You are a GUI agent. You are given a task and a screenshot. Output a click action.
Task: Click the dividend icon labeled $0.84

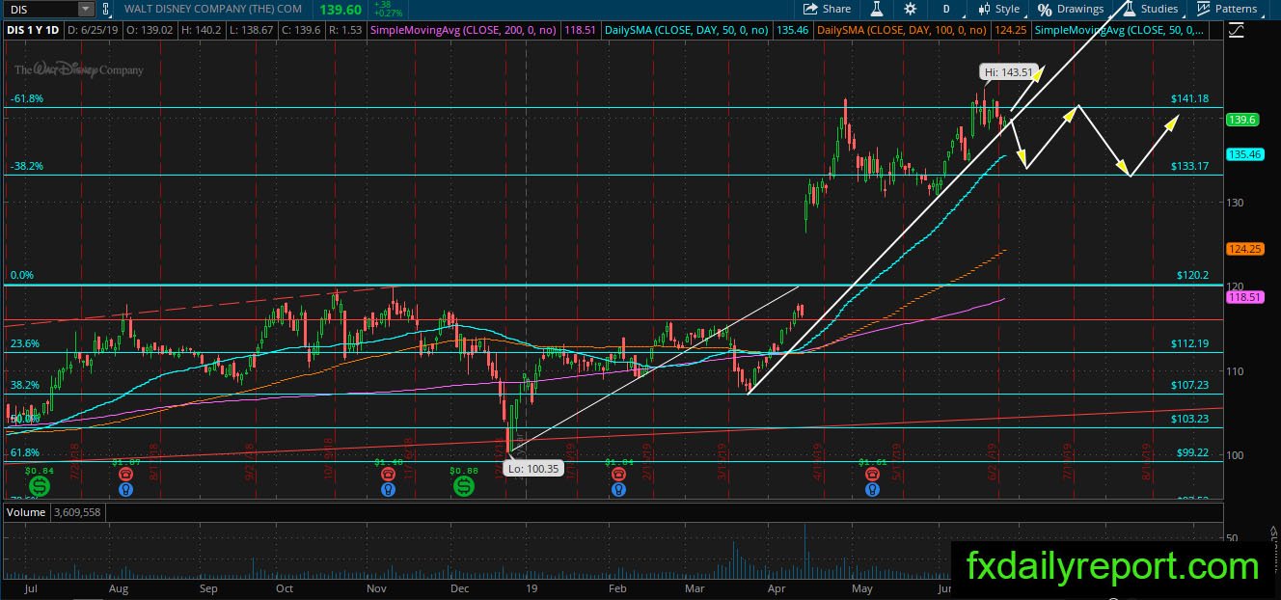tap(38, 485)
